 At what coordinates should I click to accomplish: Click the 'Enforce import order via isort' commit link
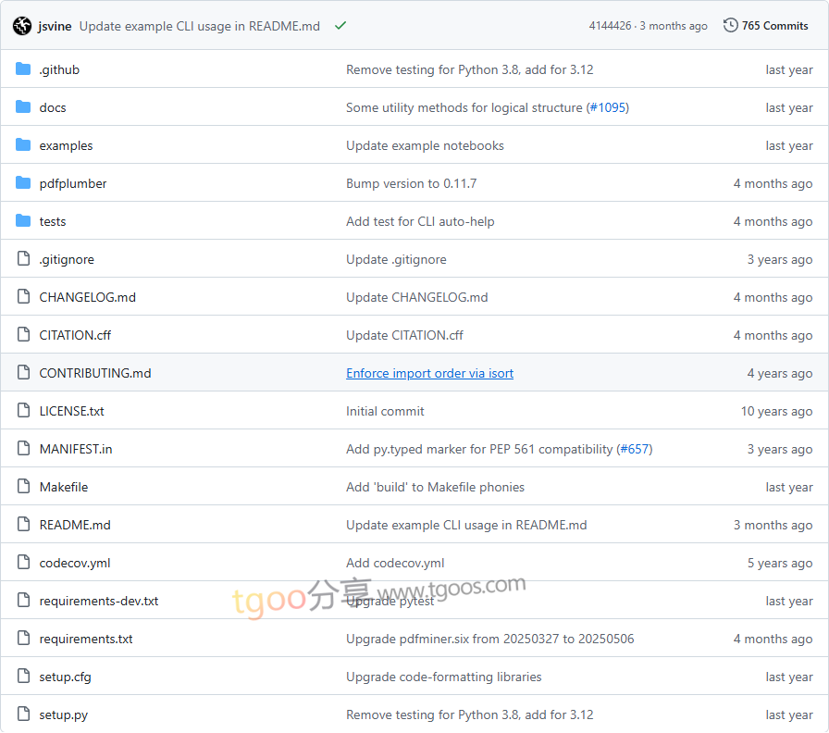[x=429, y=373]
